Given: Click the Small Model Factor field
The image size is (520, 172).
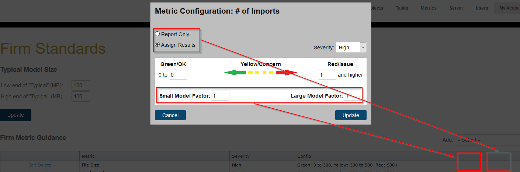Looking at the screenshot, I should coord(220,96).
